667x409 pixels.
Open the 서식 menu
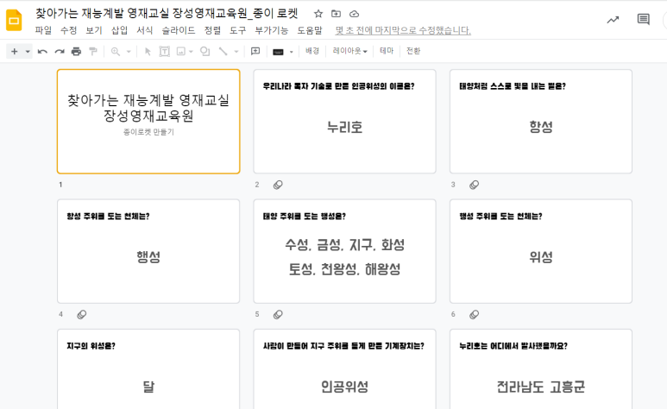145,30
